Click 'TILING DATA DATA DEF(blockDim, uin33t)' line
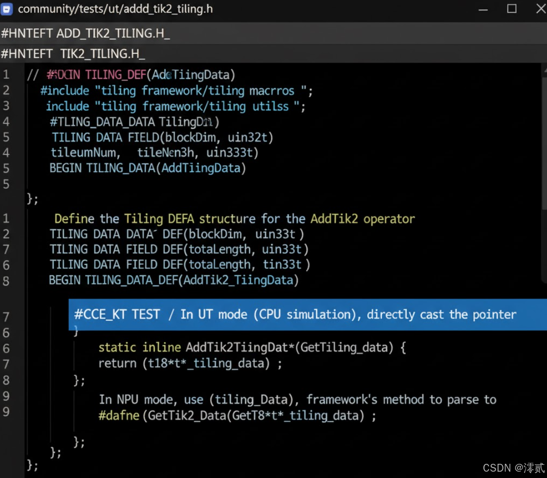 click(x=176, y=234)
